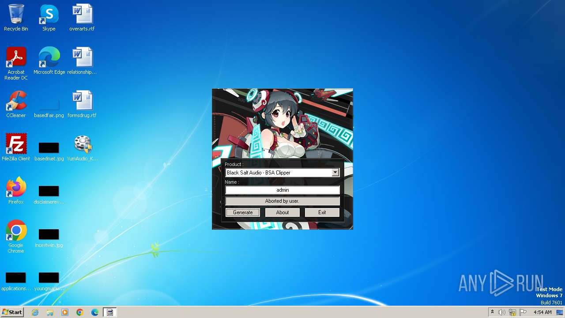Click the Name field containing admin
The width and height of the screenshot is (565, 318).
coord(282,190)
